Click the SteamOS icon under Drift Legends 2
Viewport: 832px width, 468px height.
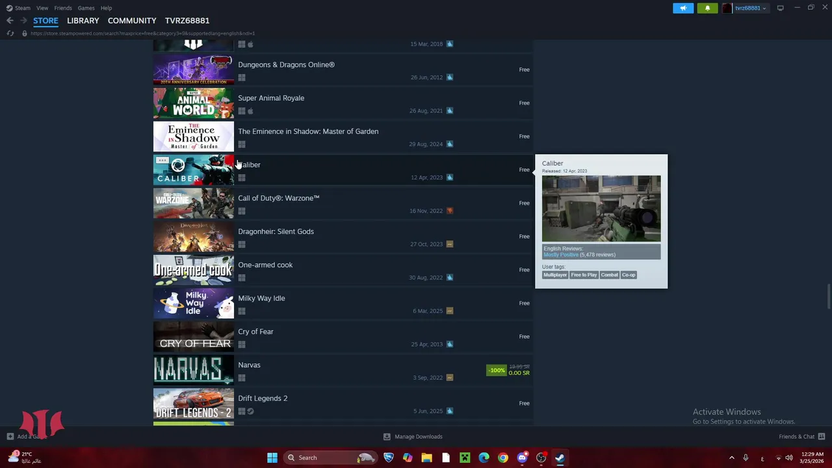point(250,411)
